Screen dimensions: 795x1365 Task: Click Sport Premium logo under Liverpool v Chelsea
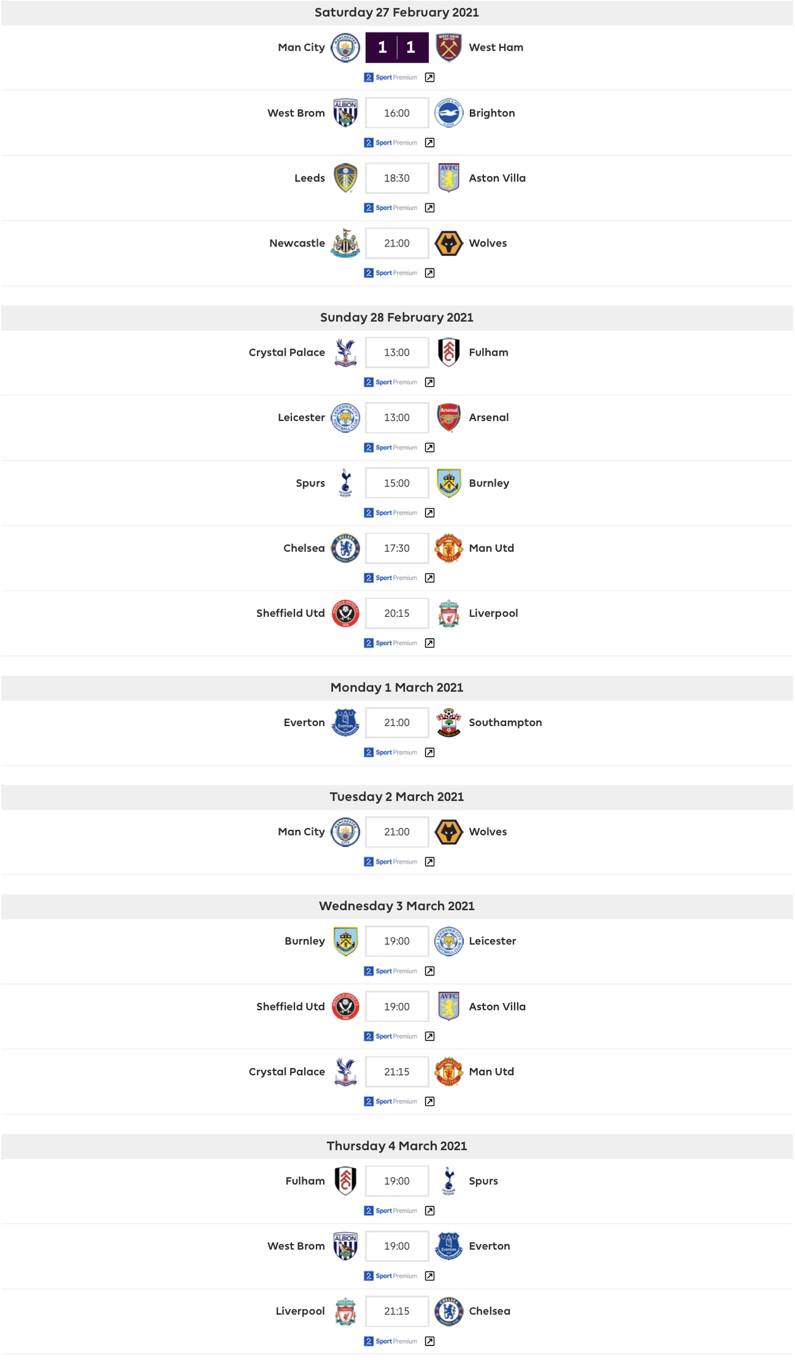pos(391,1341)
